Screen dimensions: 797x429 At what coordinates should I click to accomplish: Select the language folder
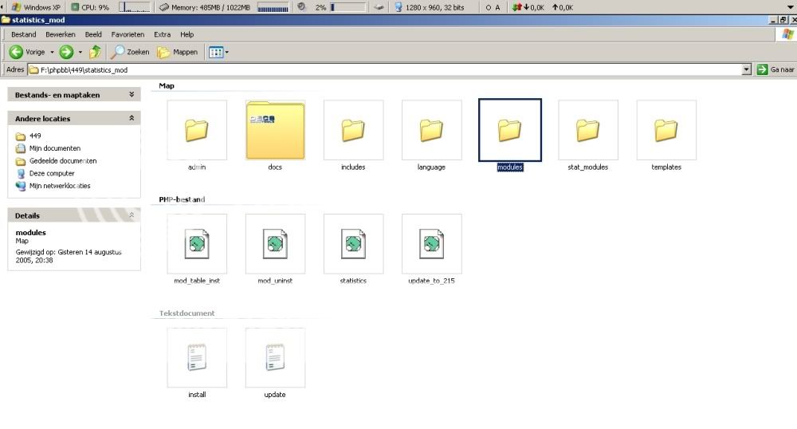click(x=431, y=130)
